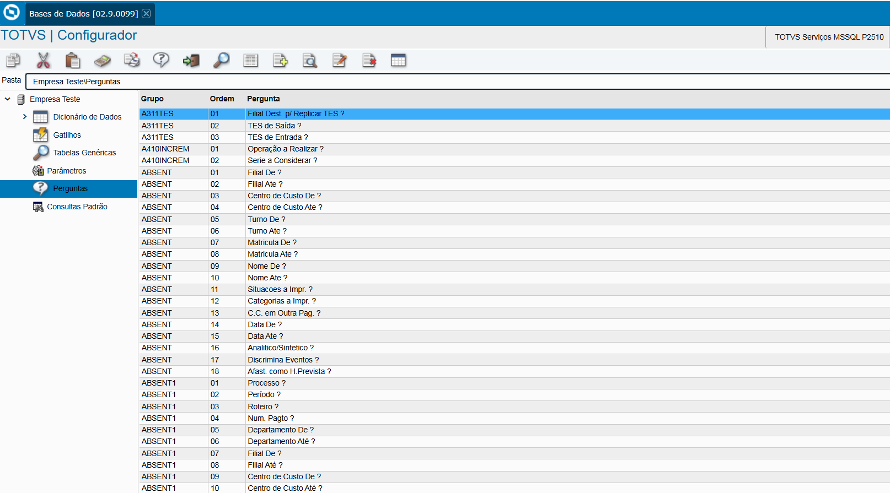Select row 'Analitico/Sintetico ?'

pos(514,348)
